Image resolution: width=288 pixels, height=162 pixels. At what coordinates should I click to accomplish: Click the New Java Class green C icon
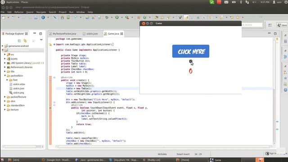145,18
